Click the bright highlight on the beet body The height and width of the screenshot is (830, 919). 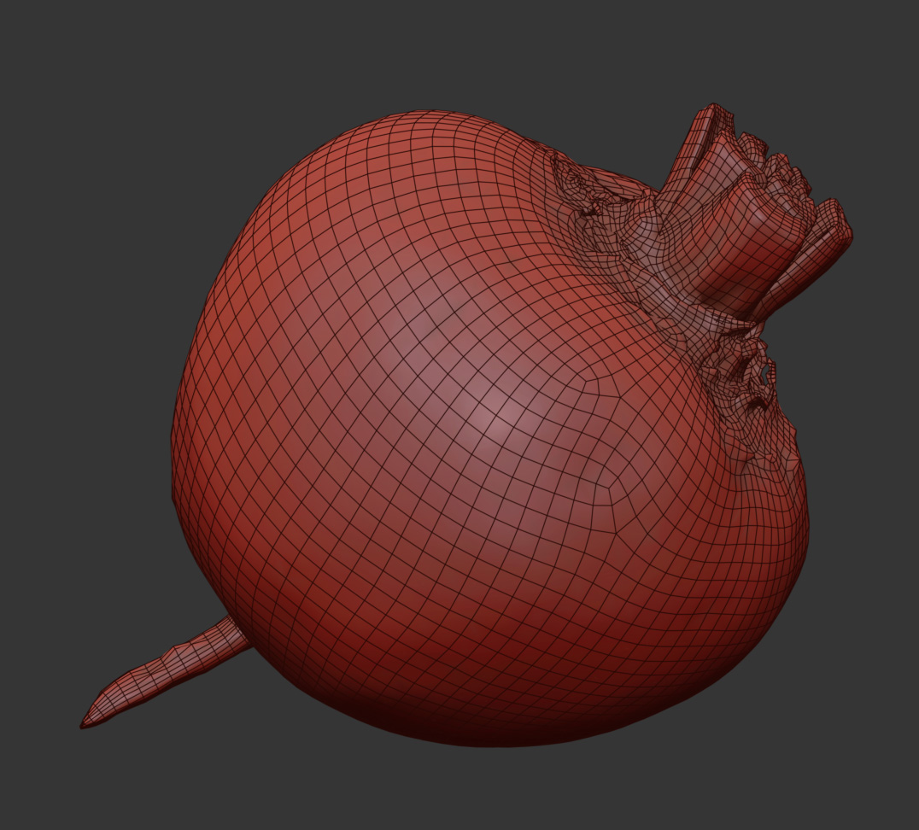tap(491, 418)
